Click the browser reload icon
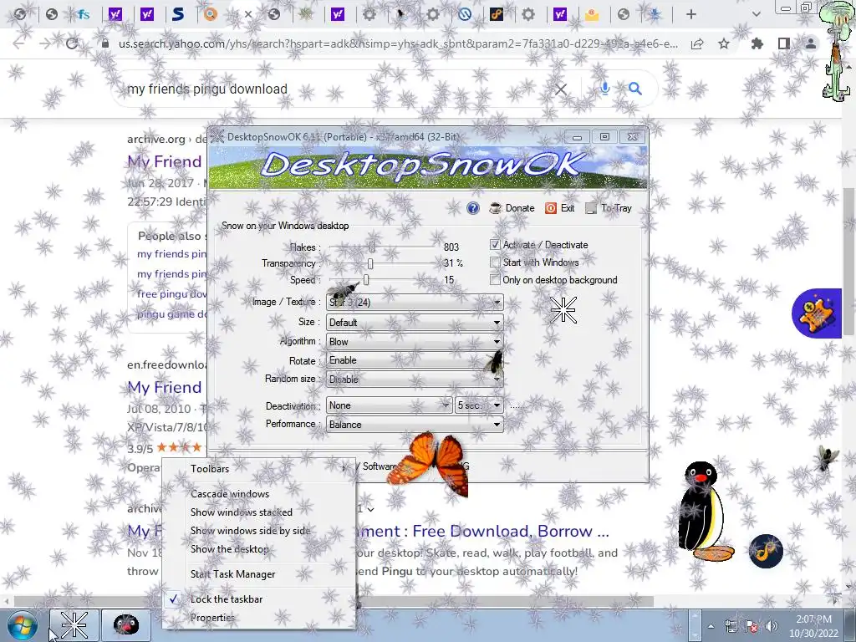Image resolution: width=856 pixels, height=642 pixels. [x=72, y=43]
